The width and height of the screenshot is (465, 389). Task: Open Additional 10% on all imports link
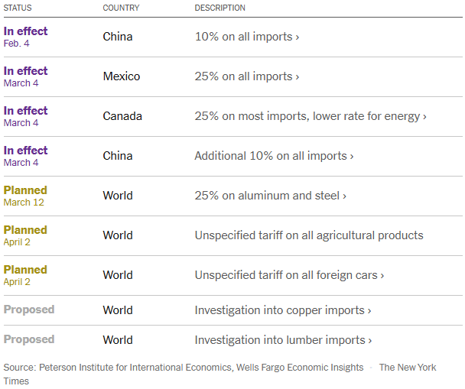(274, 156)
